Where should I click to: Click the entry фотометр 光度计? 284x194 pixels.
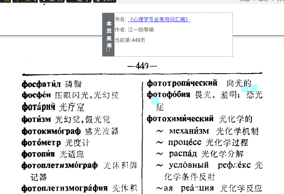[x=55, y=143]
